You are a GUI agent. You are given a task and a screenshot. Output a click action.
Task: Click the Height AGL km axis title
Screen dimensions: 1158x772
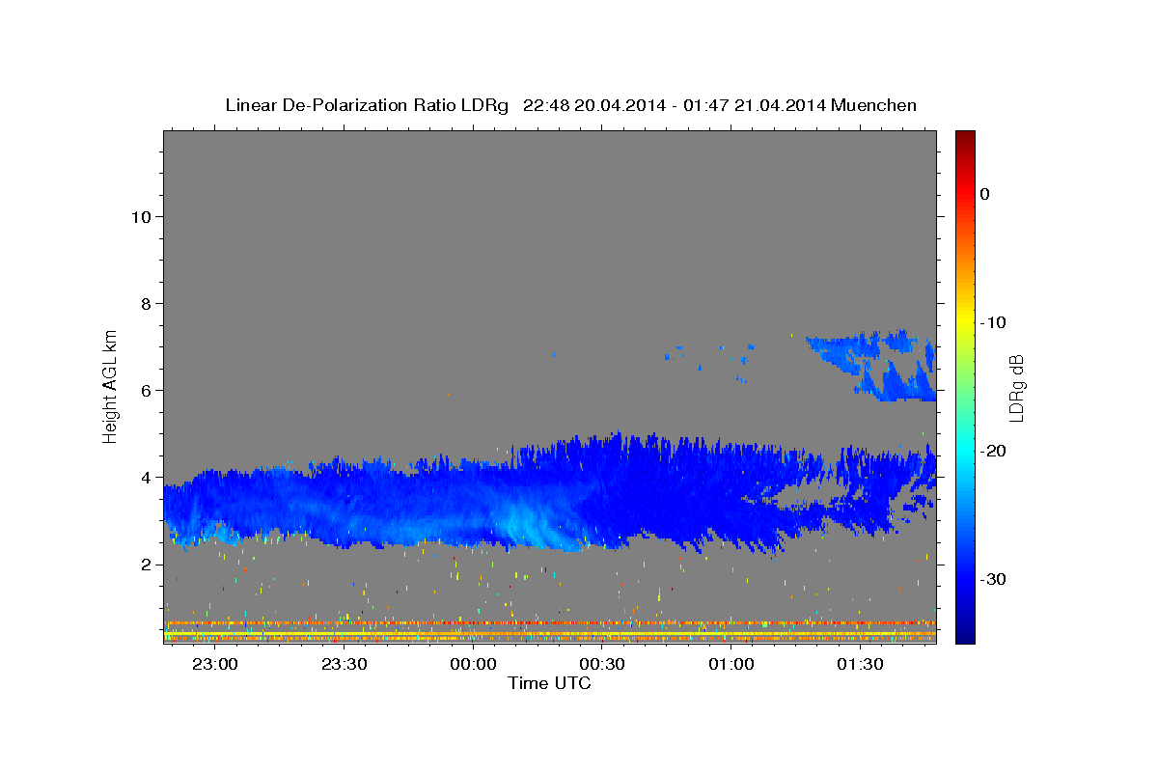111,386
